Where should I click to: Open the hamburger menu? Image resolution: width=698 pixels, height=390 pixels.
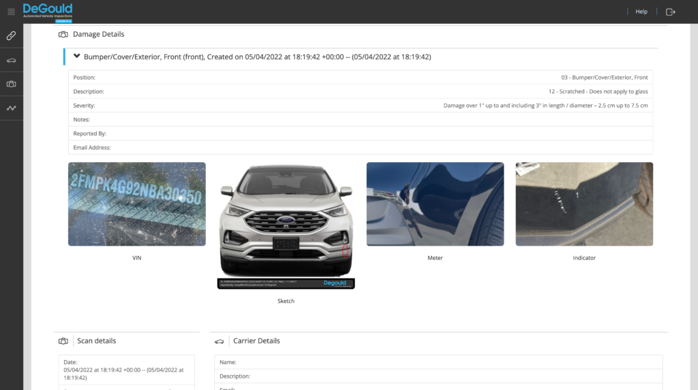[11, 12]
